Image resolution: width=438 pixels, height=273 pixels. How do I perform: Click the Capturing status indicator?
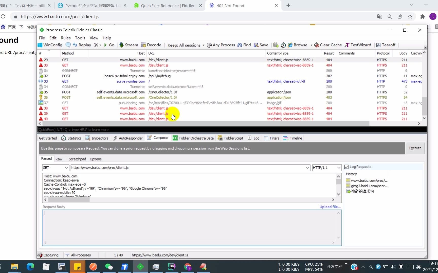(x=48, y=255)
